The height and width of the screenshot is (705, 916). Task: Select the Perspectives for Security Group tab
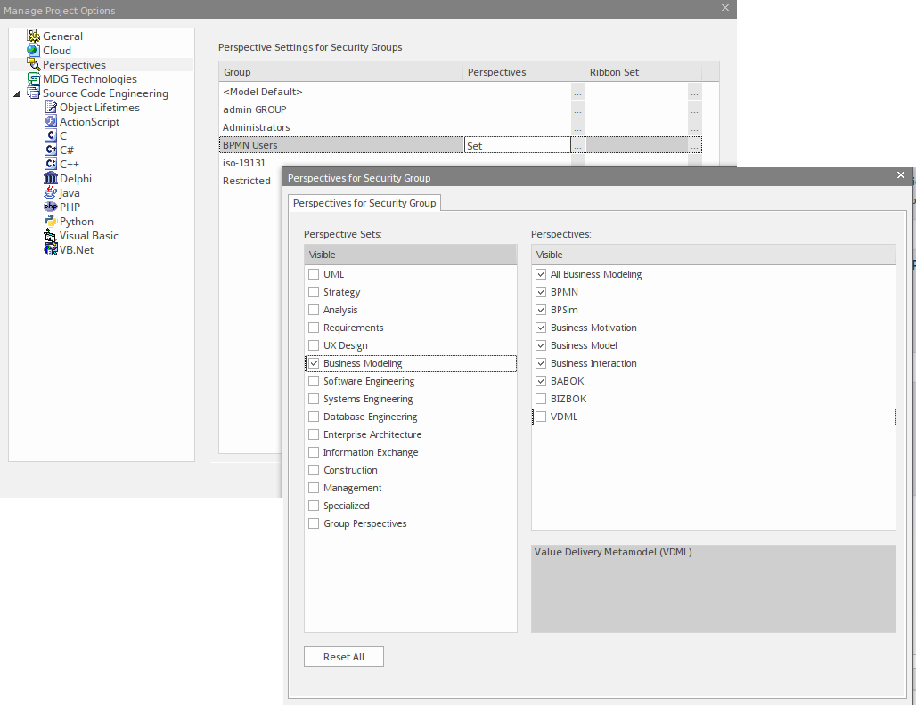pos(364,203)
